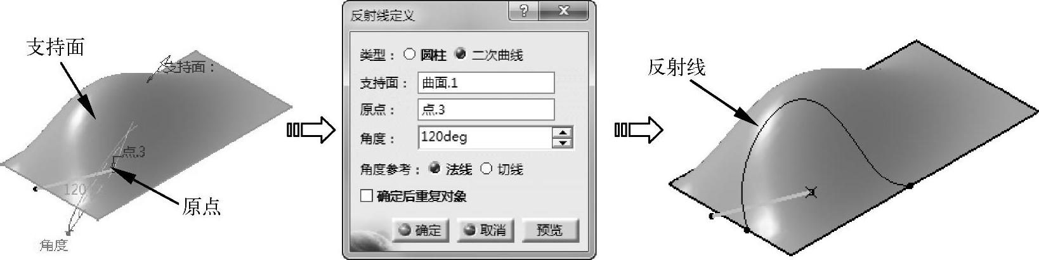The width and height of the screenshot is (1039, 260).
Task: Choose 法线 as angle reference
Action: point(435,169)
